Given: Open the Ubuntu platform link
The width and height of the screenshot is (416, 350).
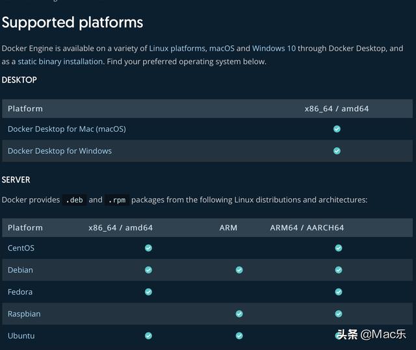Looking at the screenshot, I should click(21, 336).
